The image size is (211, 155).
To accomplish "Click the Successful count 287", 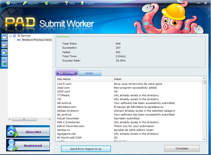I will click(x=118, y=48).
